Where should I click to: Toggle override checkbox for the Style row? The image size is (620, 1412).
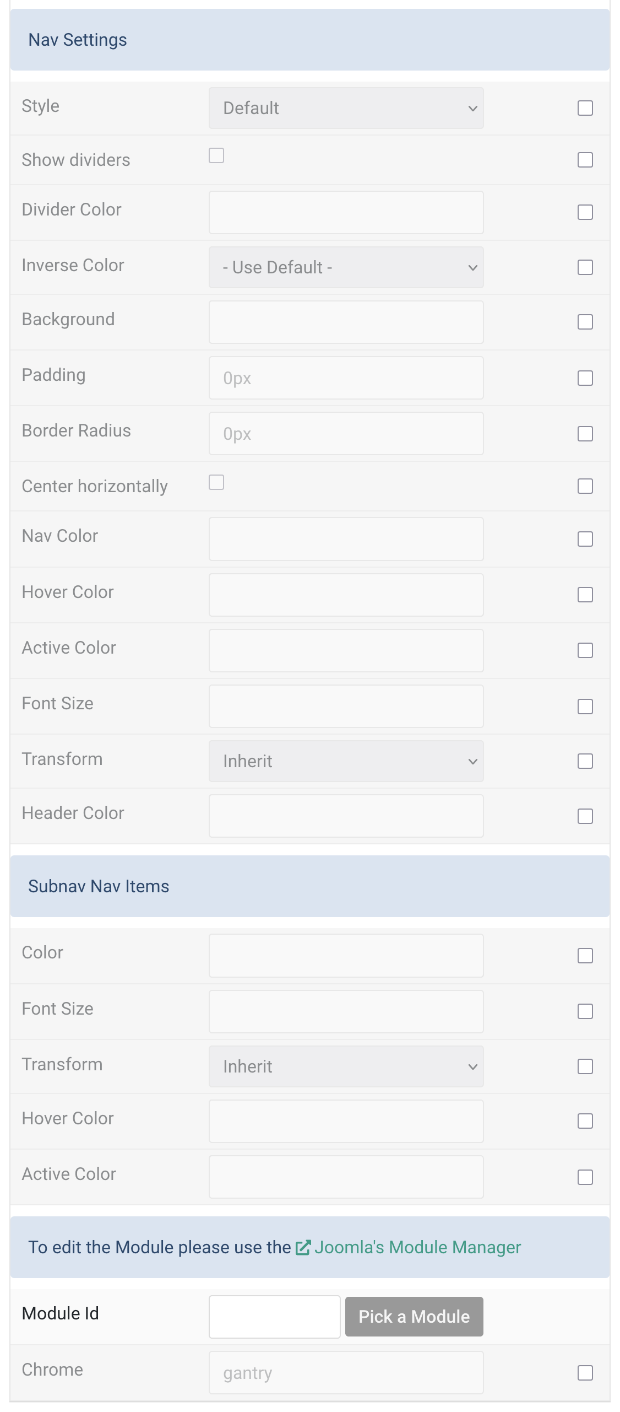585,108
